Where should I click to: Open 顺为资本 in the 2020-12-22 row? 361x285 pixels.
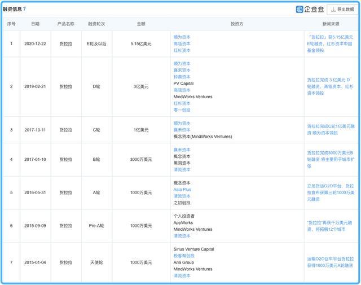(182, 37)
